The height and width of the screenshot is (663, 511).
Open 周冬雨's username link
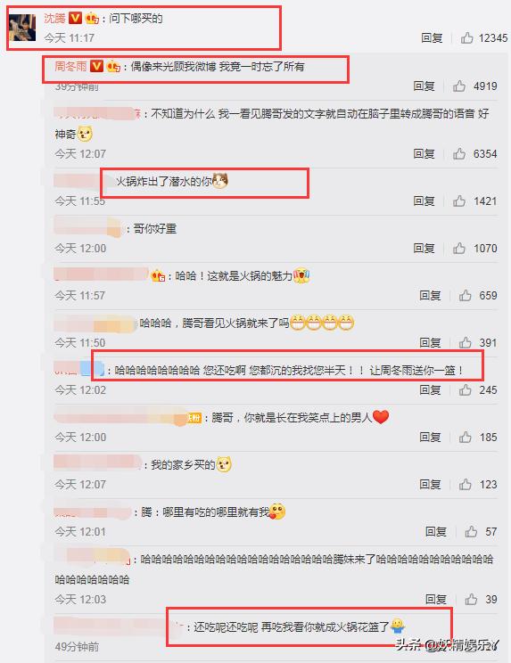70,66
